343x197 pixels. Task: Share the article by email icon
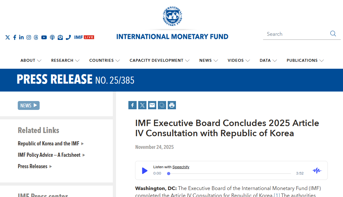(x=152, y=105)
